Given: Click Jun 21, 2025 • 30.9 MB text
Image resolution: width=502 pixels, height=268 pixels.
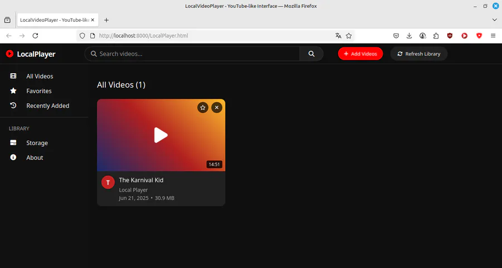Looking at the screenshot, I should coord(147,198).
